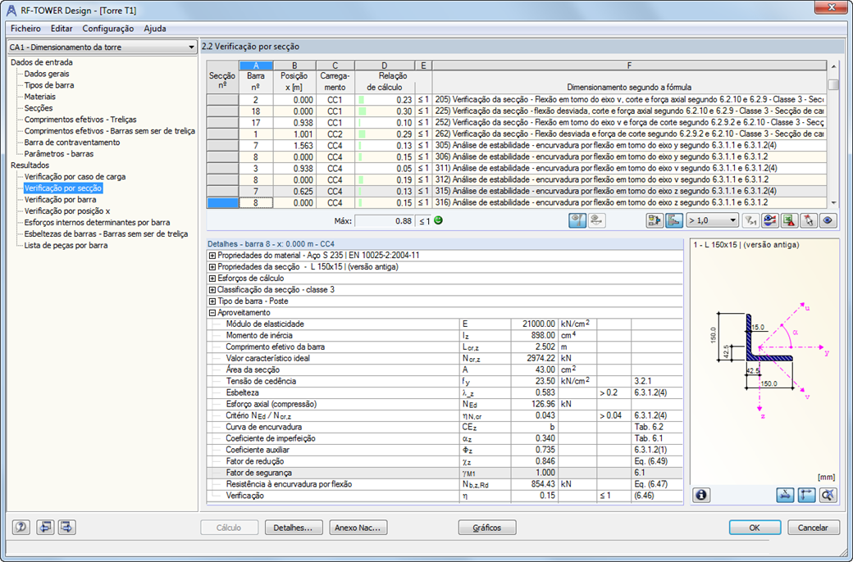This screenshot has height=562, width=853.
Task: Open Verificação por caso de carga
Action: (x=75, y=176)
